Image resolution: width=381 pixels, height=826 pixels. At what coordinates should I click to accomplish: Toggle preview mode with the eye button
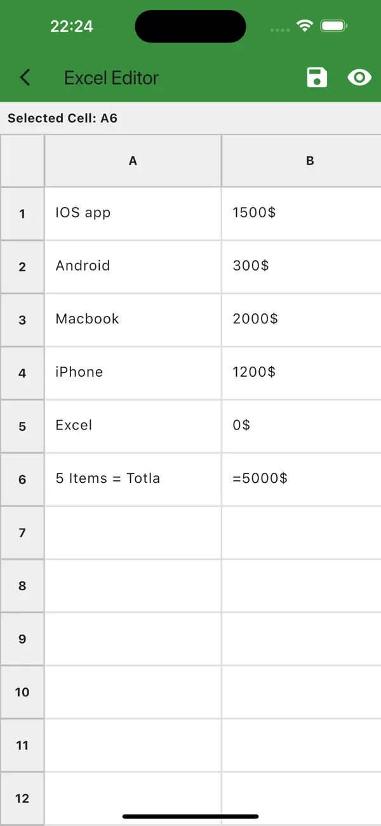359,77
